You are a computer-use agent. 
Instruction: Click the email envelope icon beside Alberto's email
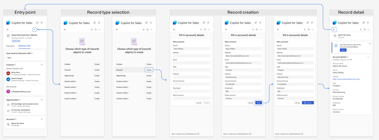8,36
